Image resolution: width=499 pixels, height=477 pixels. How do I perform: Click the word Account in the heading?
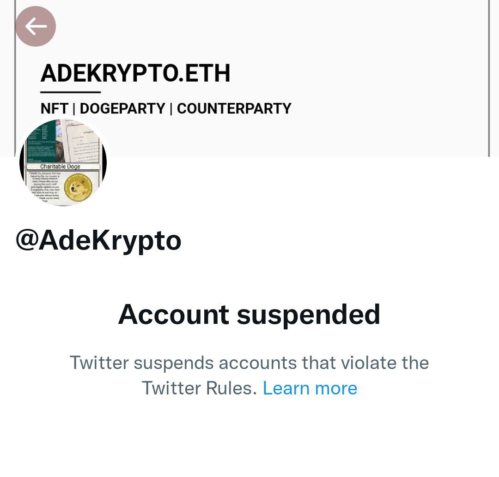[173, 314]
